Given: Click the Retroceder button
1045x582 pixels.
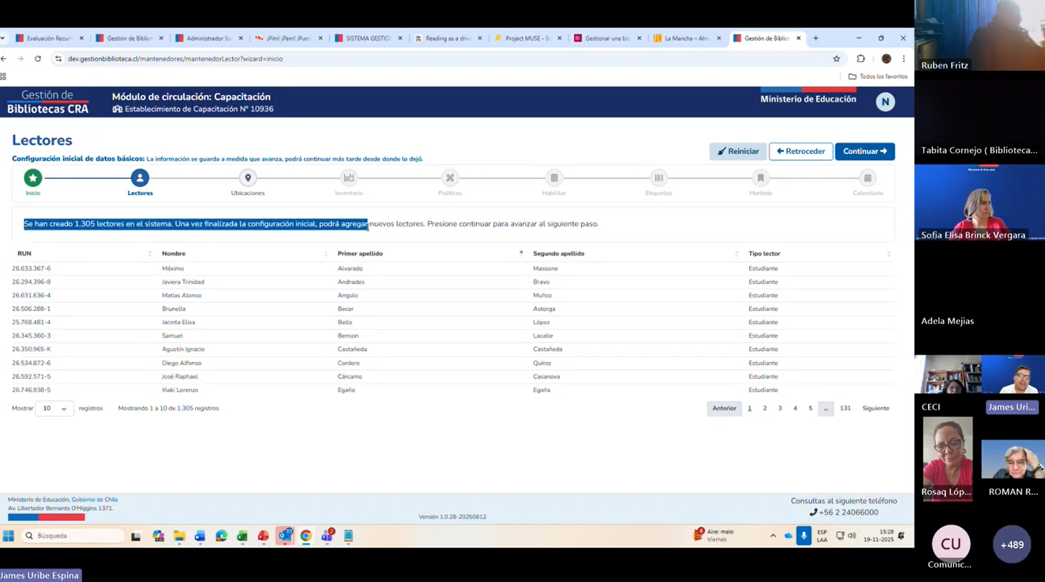Looking at the screenshot, I should pyautogui.click(x=800, y=152).
